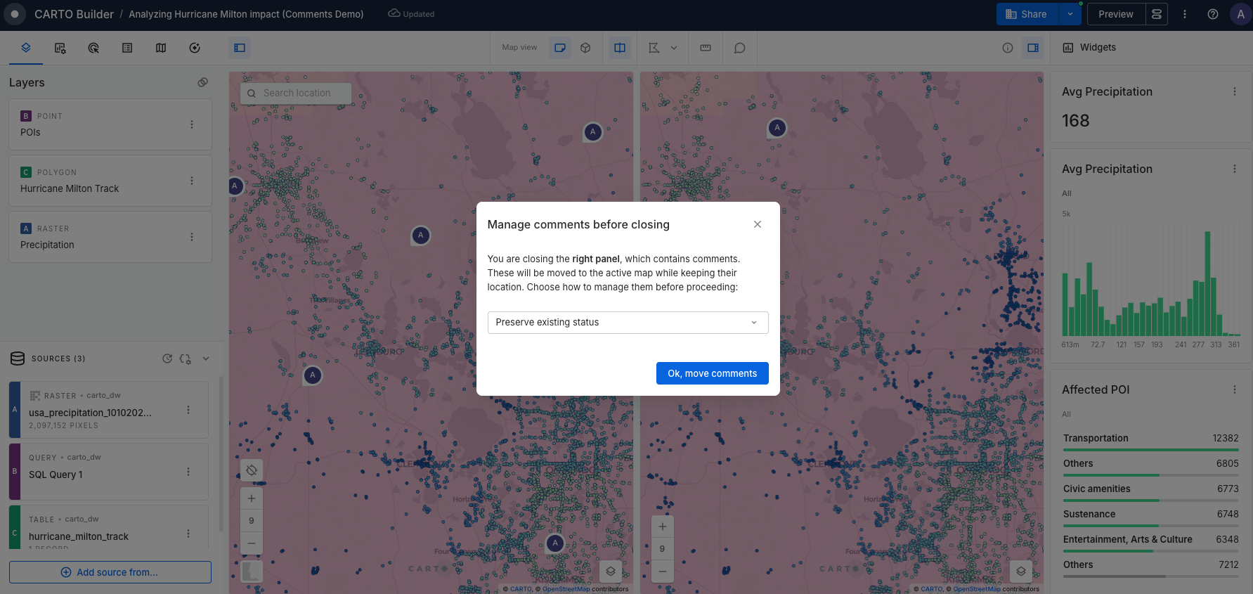Image resolution: width=1253 pixels, height=594 pixels.
Task: Open options menu for Precipitation layer
Action: [191, 237]
